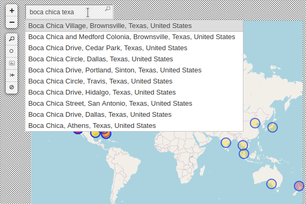Viewport: 306px width, 204px height.
Task: Click the image/picture icon in left toolbar
Action: coord(12,63)
